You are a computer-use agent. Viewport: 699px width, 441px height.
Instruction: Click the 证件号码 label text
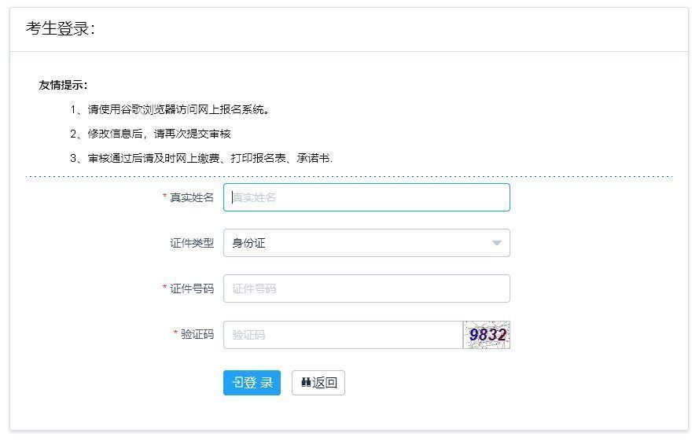click(192, 288)
